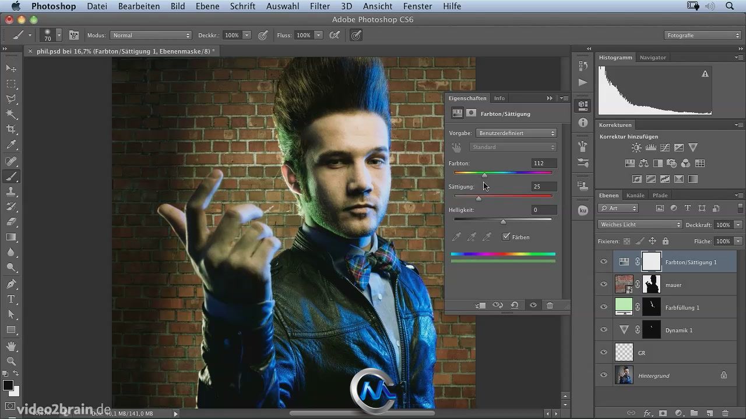Switch to the Kanäle tab

(x=635, y=196)
